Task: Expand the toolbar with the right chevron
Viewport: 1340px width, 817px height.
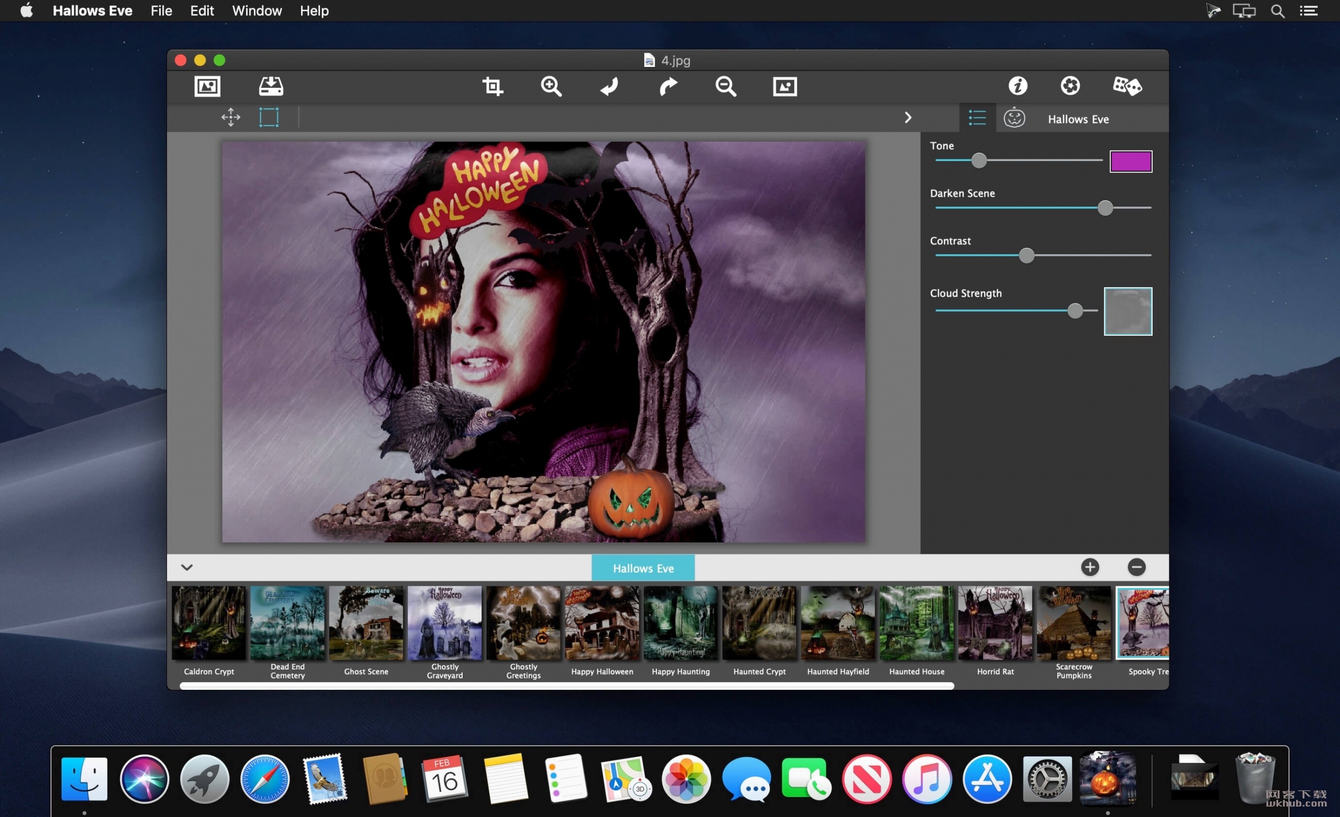Action: coord(908,117)
